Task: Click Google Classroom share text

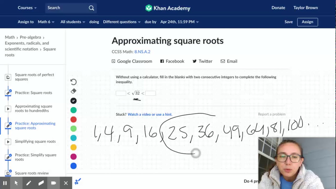Action: point(134,61)
